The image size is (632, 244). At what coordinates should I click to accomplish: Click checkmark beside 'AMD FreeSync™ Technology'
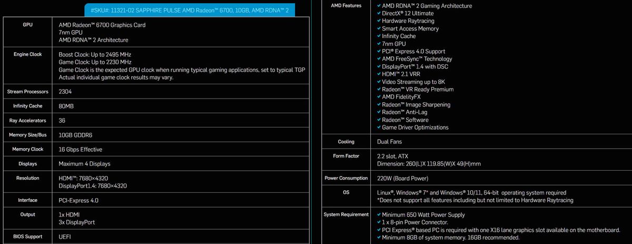379,59
